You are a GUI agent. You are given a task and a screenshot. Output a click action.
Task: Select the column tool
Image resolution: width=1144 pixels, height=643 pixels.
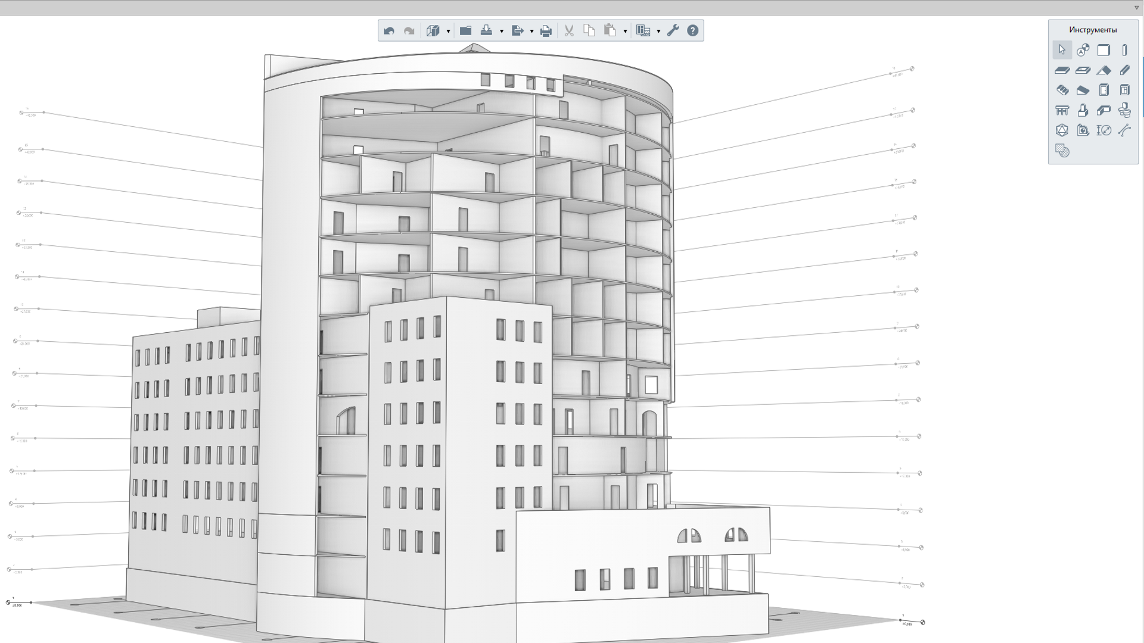pyautogui.click(x=1124, y=50)
